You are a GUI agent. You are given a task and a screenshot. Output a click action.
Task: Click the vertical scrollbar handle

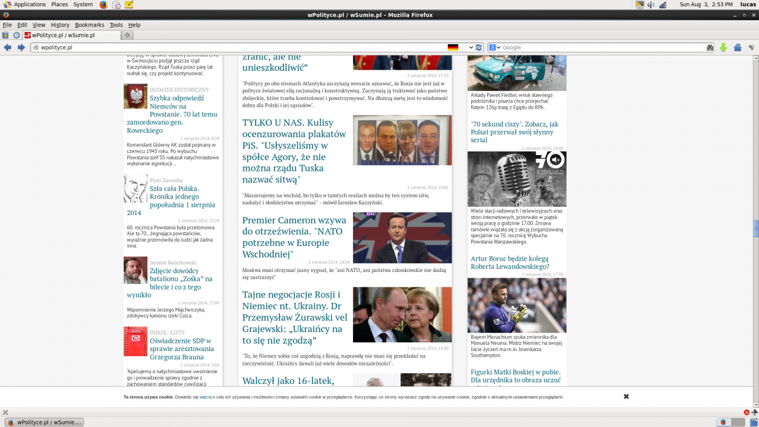coord(756,228)
